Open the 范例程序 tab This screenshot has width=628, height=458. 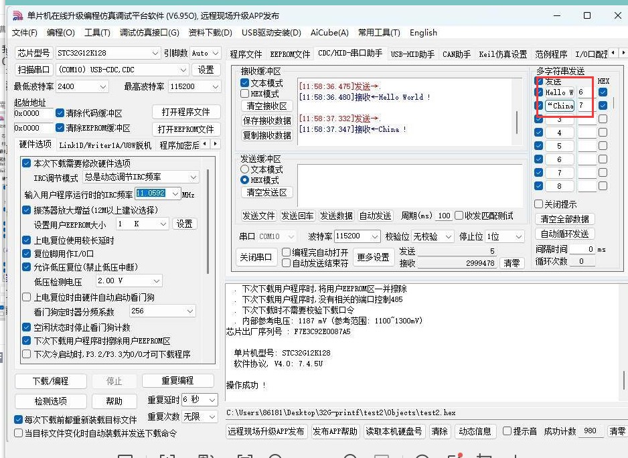click(x=551, y=54)
